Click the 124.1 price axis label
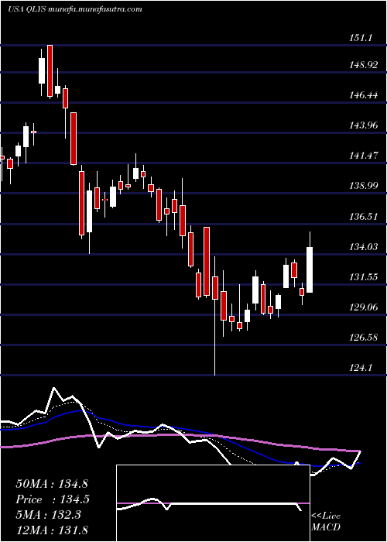 point(361,368)
